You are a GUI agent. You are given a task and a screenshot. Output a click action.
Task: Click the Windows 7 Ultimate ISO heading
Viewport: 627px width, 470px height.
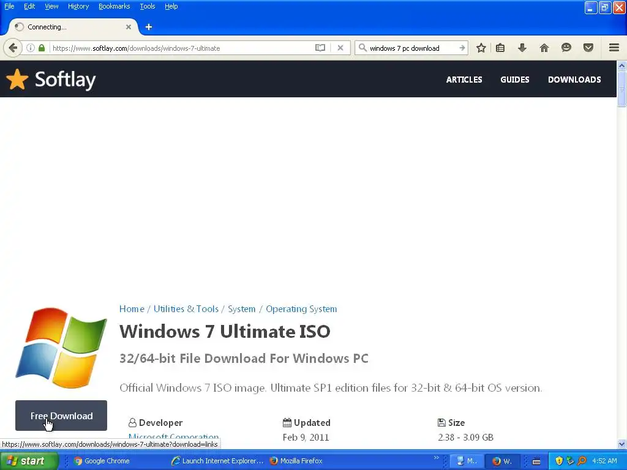[225, 331]
